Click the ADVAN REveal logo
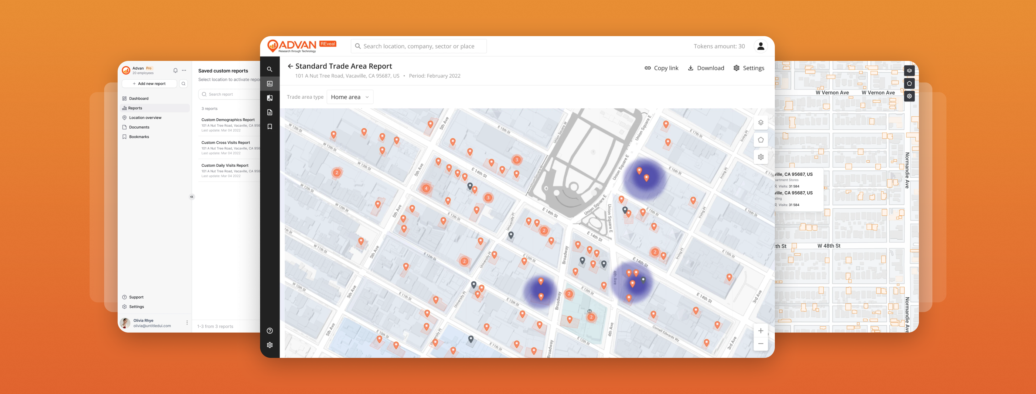The width and height of the screenshot is (1036, 394). (302, 46)
